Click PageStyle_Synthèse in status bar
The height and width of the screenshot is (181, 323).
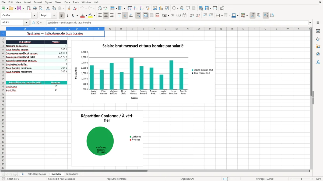pos(117,179)
